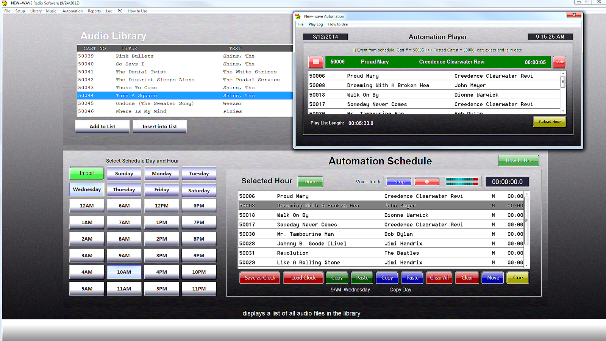The width and height of the screenshot is (606, 341).
Task: Click the red Fade button
Action: coord(559,62)
